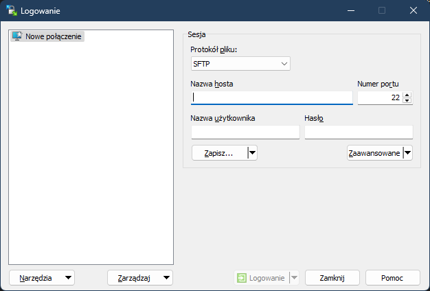This screenshot has height=291, width=430.
Task: Open the Zarządzaj menu button
Action: click(x=140, y=278)
